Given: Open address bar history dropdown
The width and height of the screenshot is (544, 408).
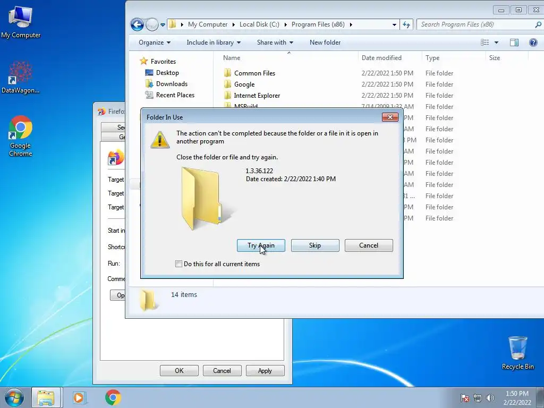Looking at the screenshot, I should pos(394,24).
